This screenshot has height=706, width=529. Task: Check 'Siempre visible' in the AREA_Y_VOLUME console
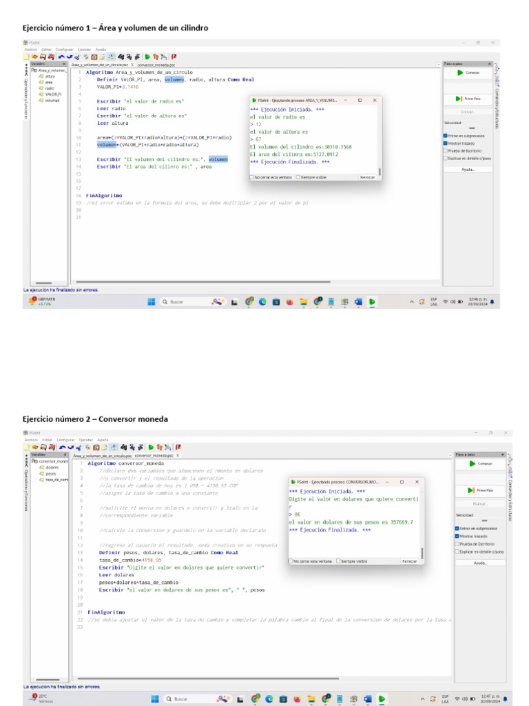tap(298, 177)
